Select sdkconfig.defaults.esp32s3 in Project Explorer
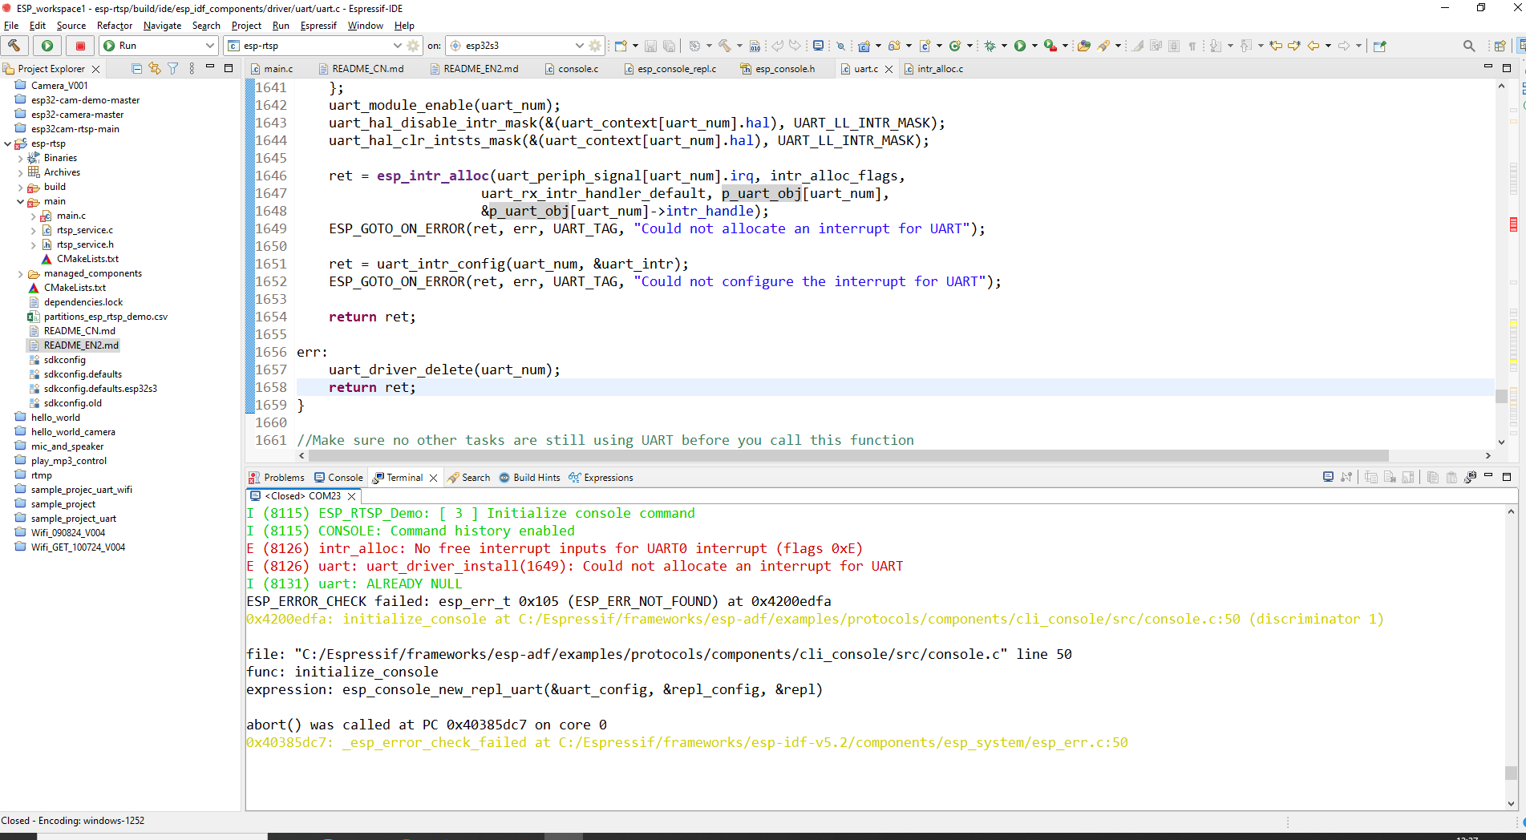The width and height of the screenshot is (1526, 840). (100, 389)
